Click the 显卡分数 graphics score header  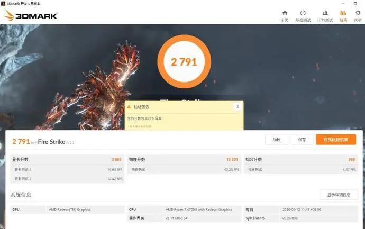(x=20, y=159)
